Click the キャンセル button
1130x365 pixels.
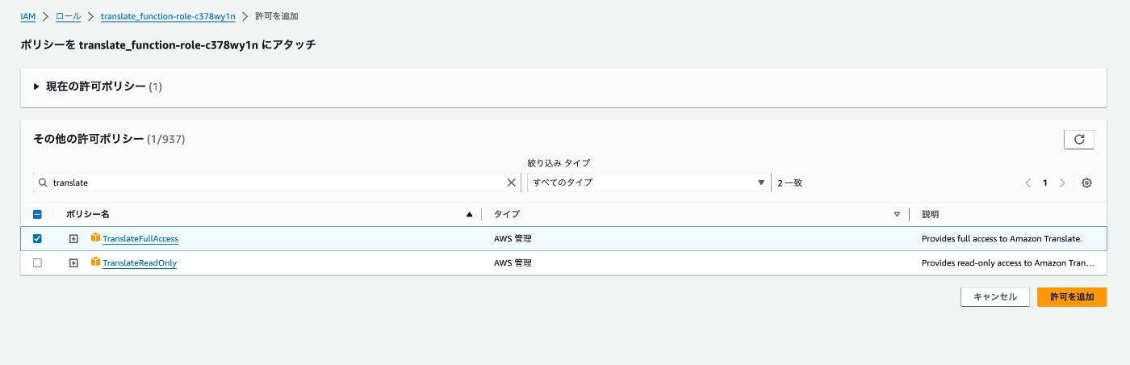point(995,296)
